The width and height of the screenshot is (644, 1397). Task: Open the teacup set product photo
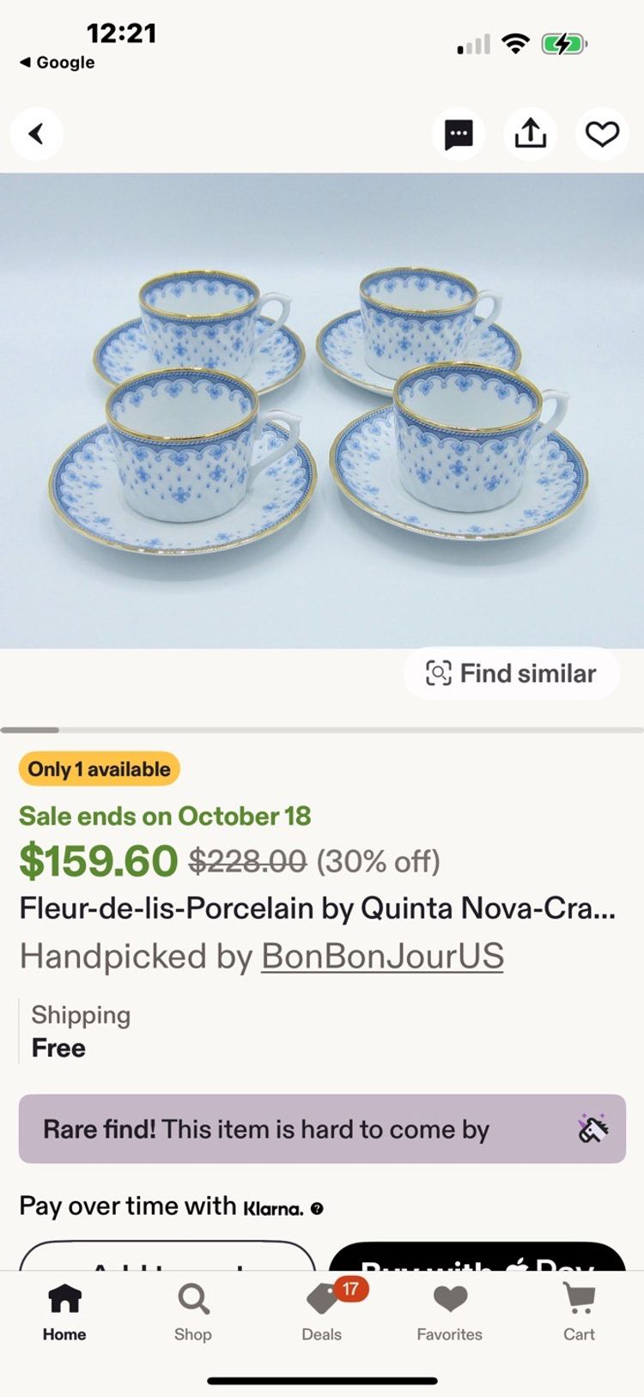tap(322, 410)
